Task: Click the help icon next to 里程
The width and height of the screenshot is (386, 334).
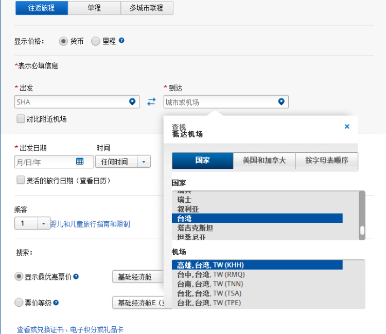Action: click(122, 41)
